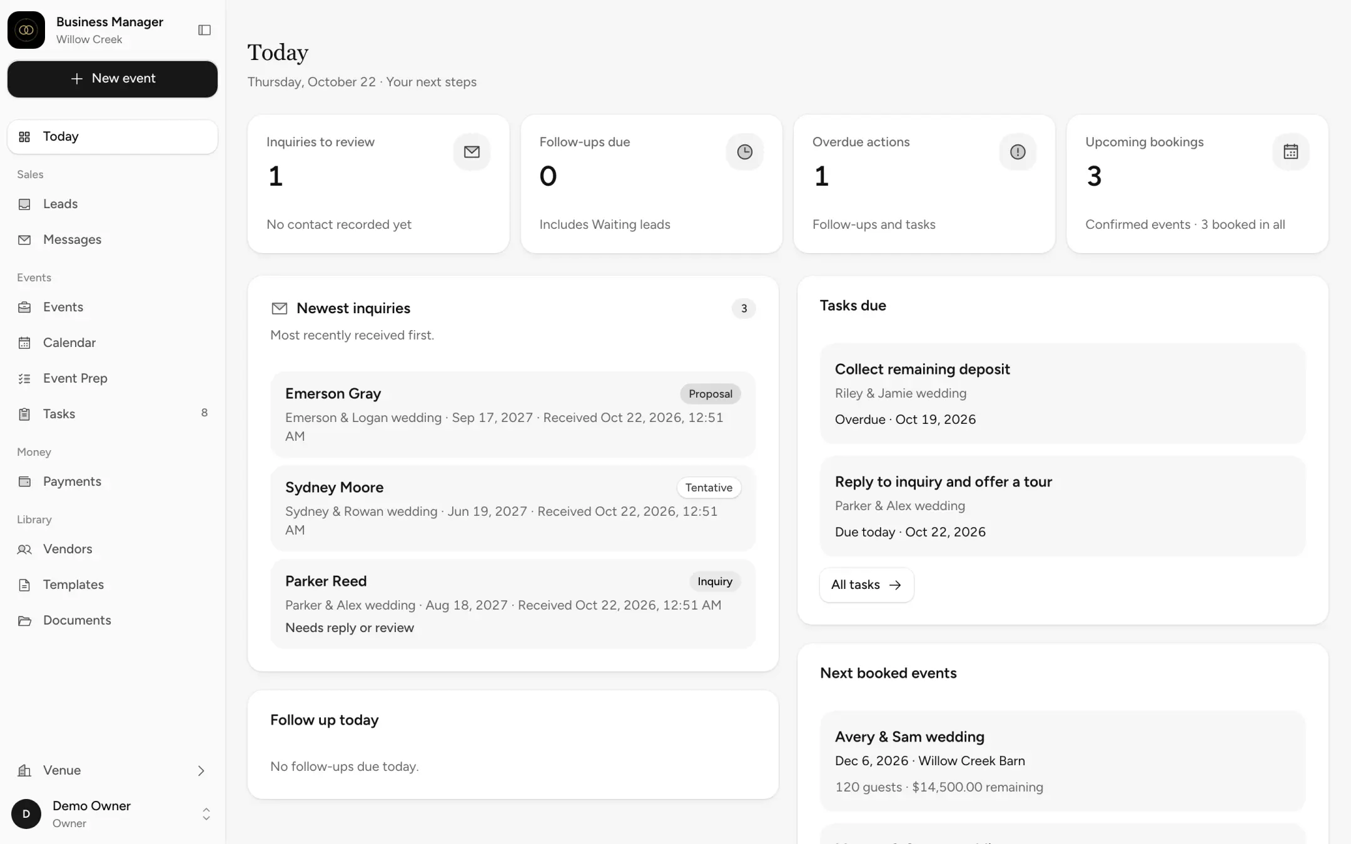
Task: Click the Proposal status badge
Action: tap(711, 394)
